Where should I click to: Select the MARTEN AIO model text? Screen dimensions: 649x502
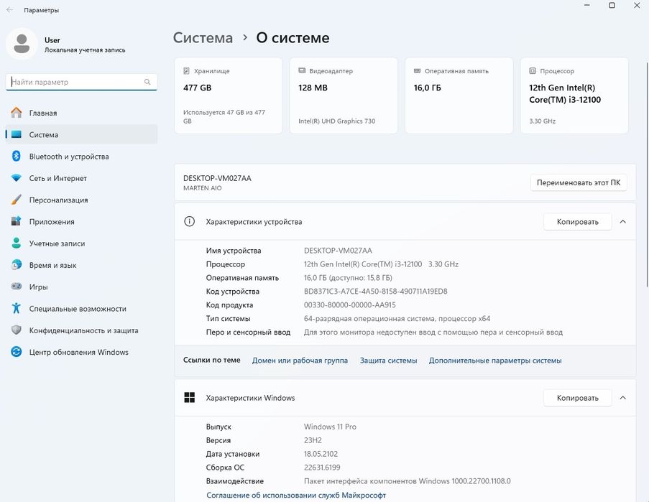coord(203,187)
